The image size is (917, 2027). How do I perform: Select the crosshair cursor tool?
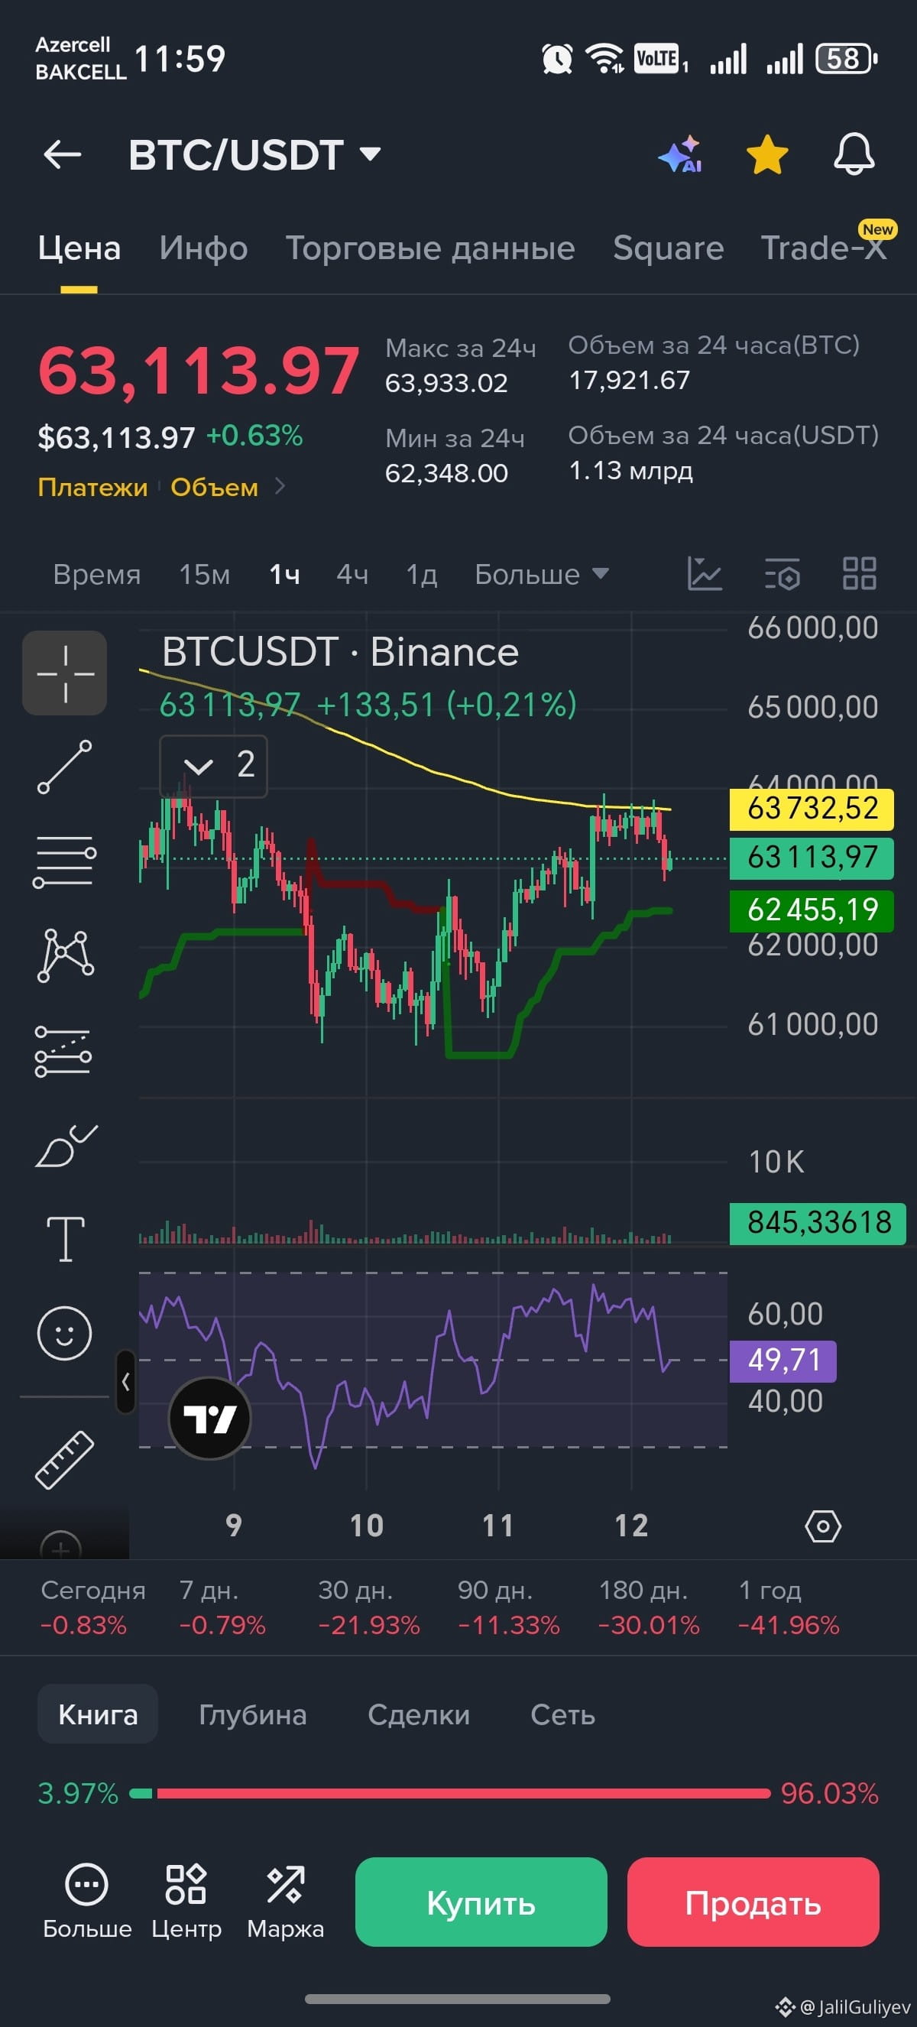(x=64, y=673)
